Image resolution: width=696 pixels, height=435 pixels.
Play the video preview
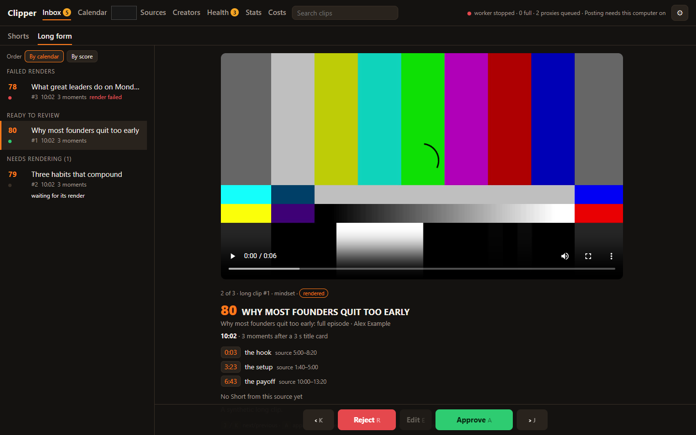point(232,256)
